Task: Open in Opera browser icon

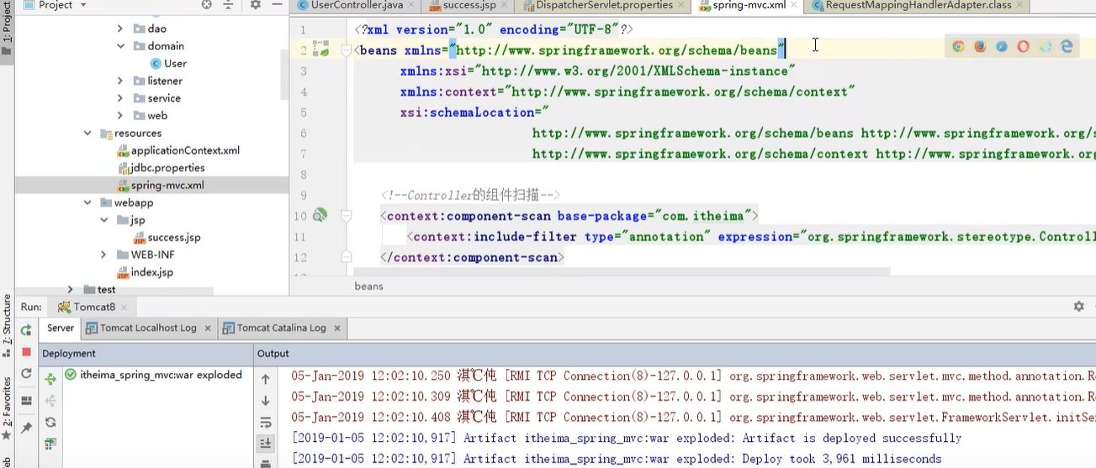Action: (x=1024, y=47)
